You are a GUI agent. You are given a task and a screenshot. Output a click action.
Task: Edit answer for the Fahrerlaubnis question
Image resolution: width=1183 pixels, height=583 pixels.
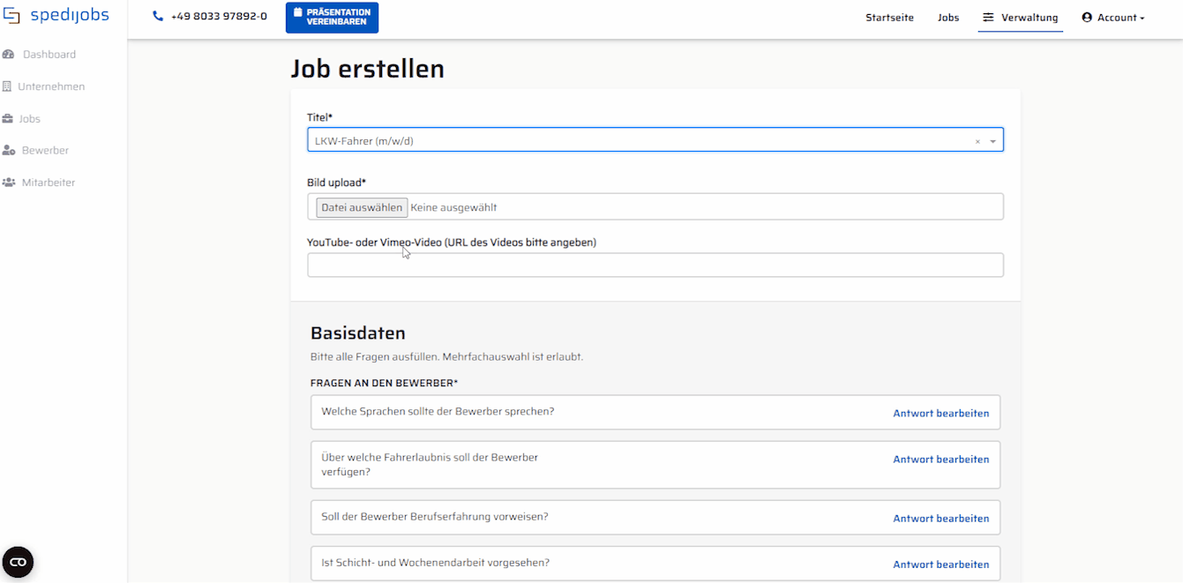click(x=940, y=460)
